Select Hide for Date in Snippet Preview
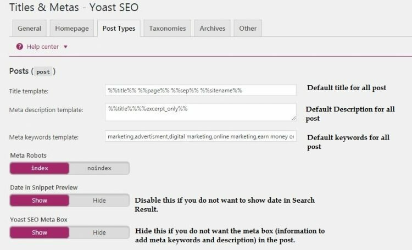 pos(99,201)
